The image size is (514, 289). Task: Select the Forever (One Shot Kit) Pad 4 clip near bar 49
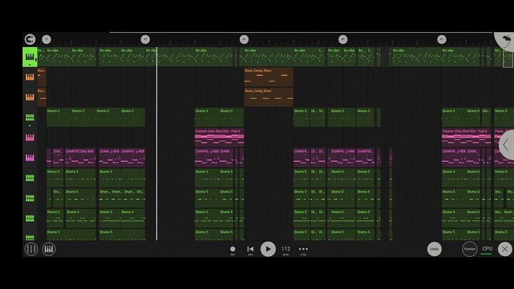[x=219, y=138]
